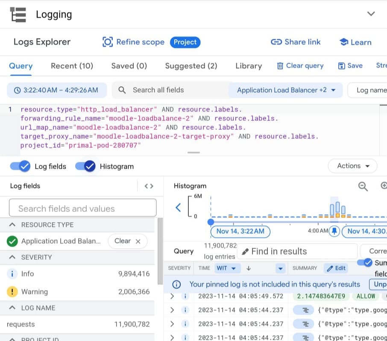Click the Info count 9,894,416
Screen dimensions: 387x341
click(134, 273)
